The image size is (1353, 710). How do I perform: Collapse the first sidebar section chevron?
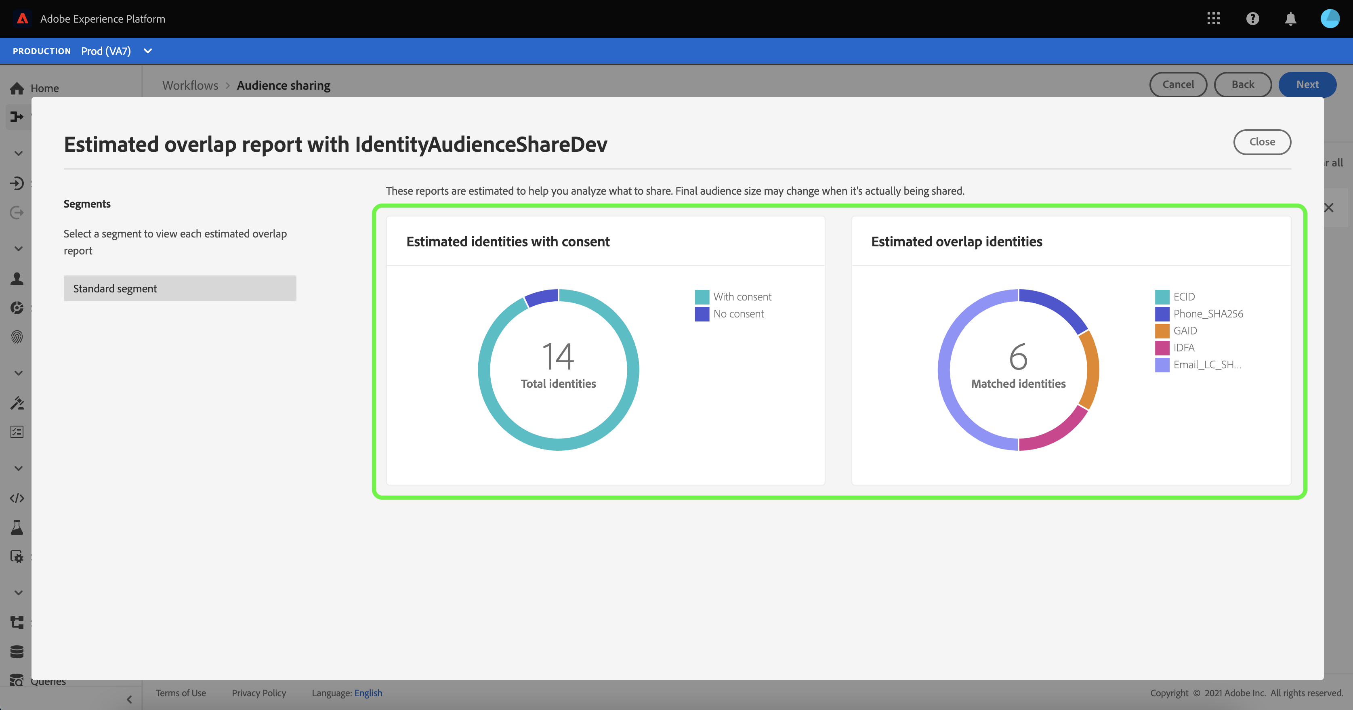pos(19,153)
